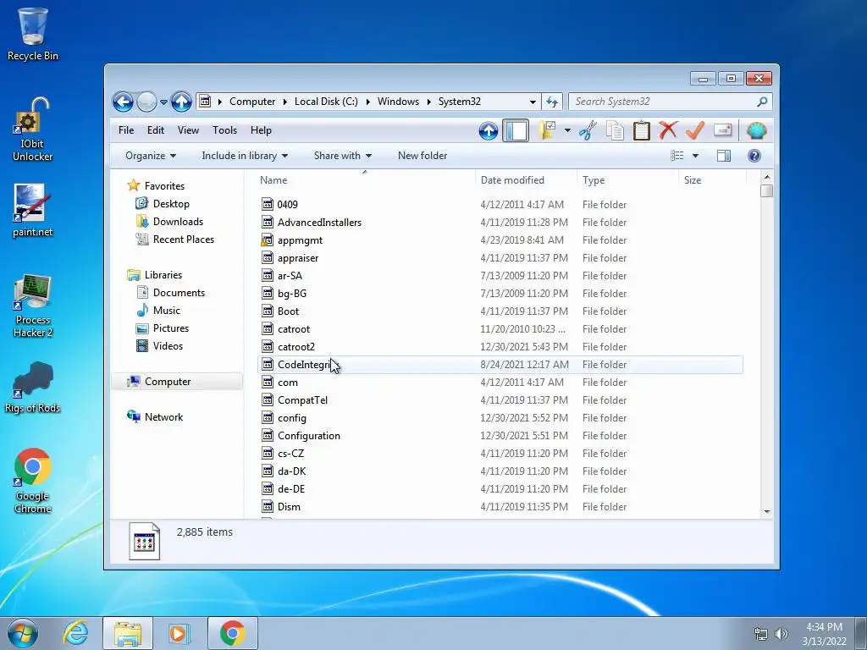The image size is (867, 650).
Task: Select the Windows breadcrumb segment
Action: click(398, 102)
